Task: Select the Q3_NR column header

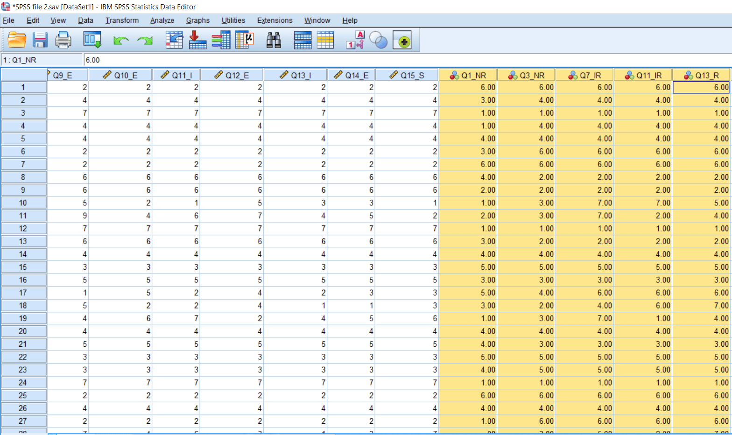Action: point(526,75)
